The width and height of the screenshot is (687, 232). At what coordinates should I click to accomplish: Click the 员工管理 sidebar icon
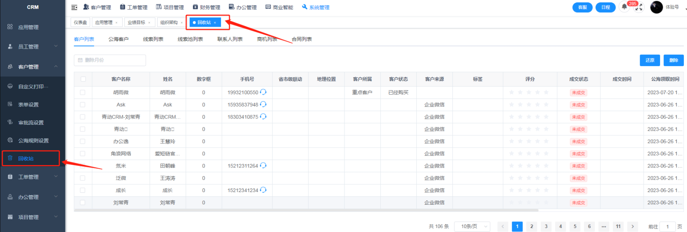pyautogui.click(x=10, y=46)
